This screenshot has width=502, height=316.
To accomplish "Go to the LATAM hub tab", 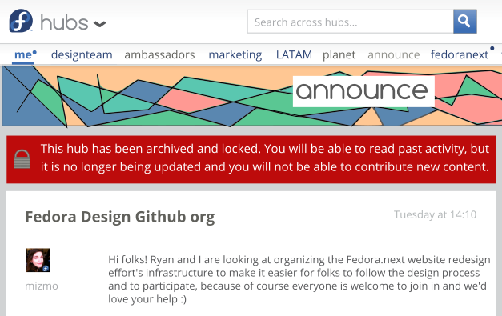I will coord(294,54).
